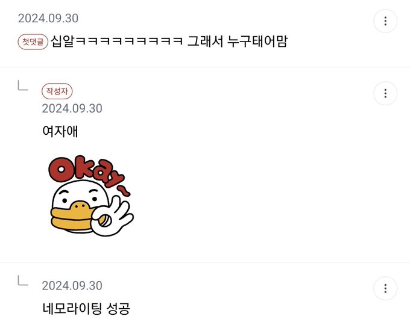The image size is (410, 328).
Task: Click the date under the 작성자 badge
Action: click(72, 108)
